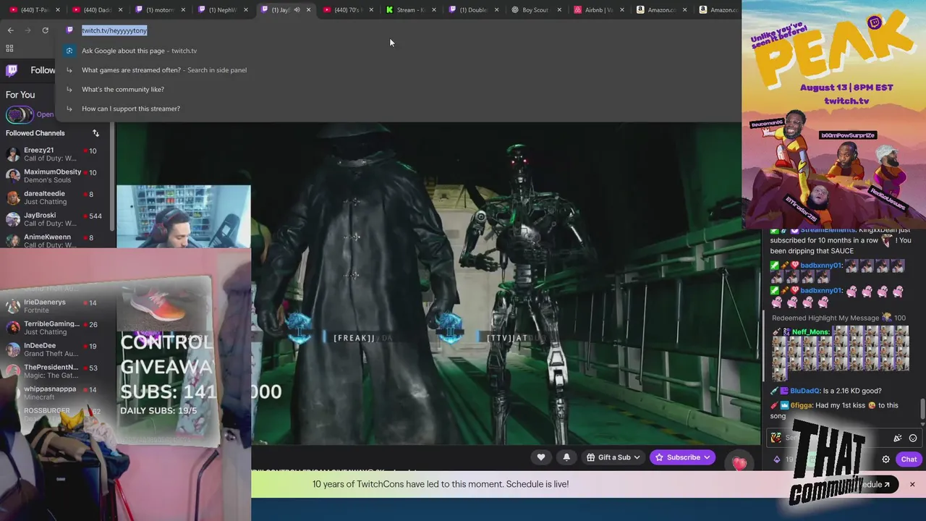926x521 pixels.
Task: Open Bits cheer icon in chat box
Action: click(x=898, y=438)
